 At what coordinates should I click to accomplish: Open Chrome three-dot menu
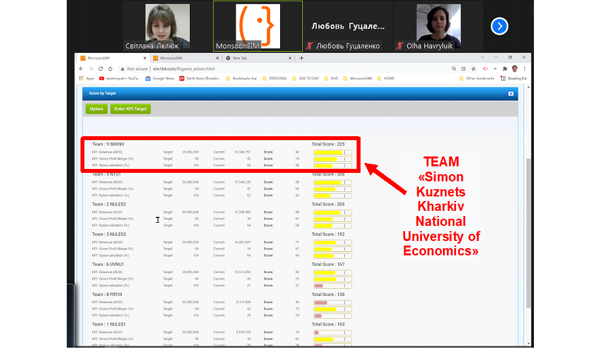pos(524,69)
